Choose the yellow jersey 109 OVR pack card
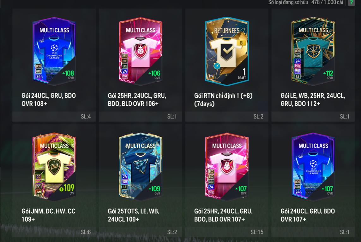 (54, 166)
